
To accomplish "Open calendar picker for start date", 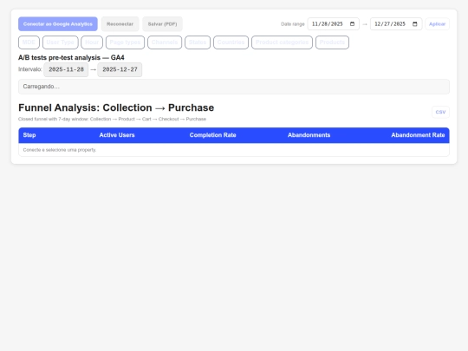I will tap(352, 24).
